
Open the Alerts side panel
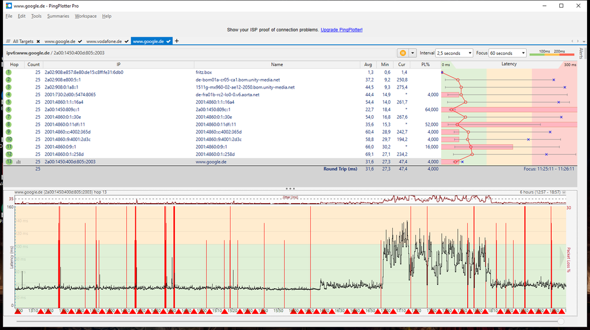click(x=581, y=54)
